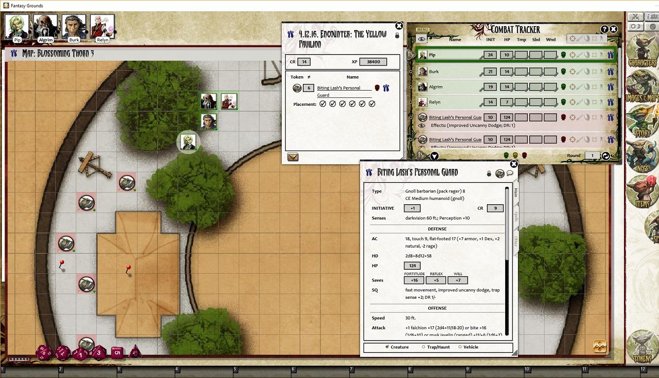The height and width of the screenshot is (378, 659).
Task: Switch to the Spells tab of NPC sheet
Action: click(516, 217)
